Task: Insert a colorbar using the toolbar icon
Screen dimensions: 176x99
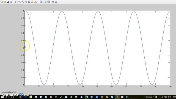Action: click(45, 2)
